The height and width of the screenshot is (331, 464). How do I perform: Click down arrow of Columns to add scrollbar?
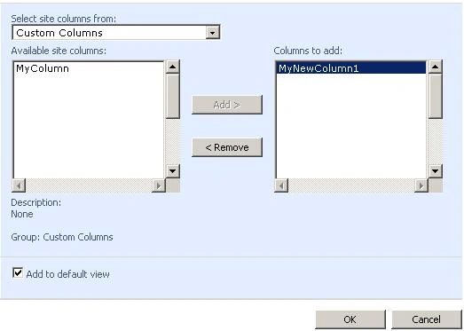[x=436, y=171]
